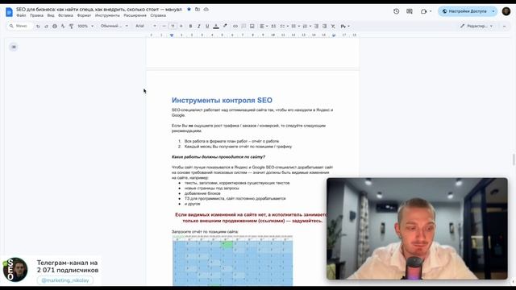Click the heading Инструменты контроля SEO

pos(222,100)
